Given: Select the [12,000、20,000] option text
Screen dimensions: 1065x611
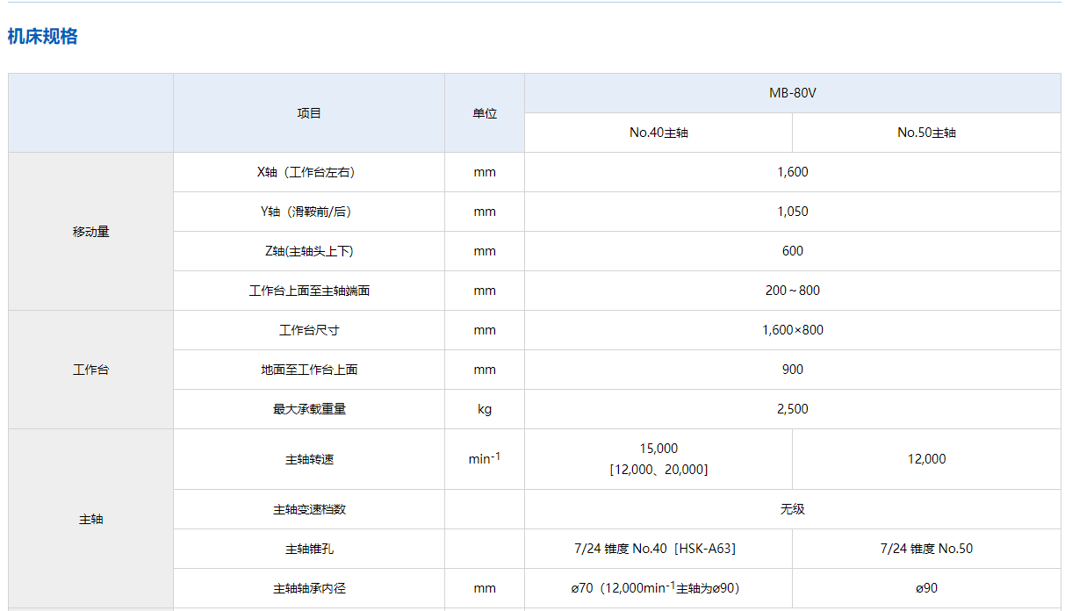Looking at the screenshot, I should click(658, 470).
